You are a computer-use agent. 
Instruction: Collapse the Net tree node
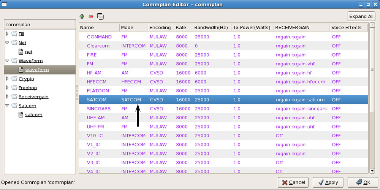pos(7,43)
